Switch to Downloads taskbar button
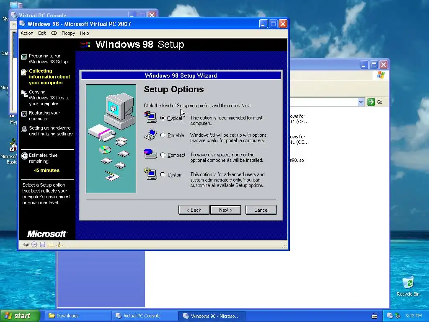Viewport: 429px width, 322px height. [77, 316]
